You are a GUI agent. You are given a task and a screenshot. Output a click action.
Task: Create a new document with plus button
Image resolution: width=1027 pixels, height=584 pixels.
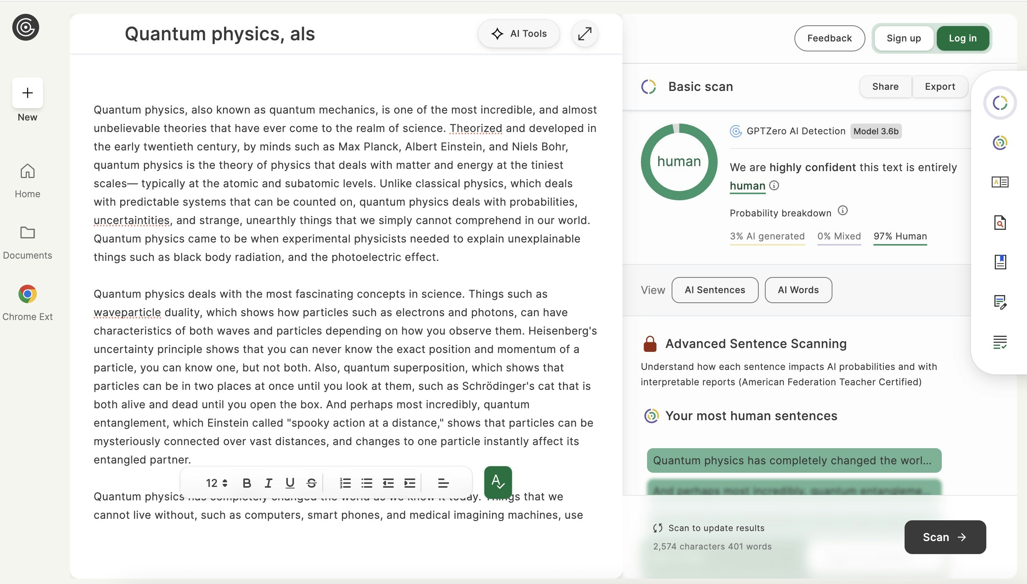point(27,92)
